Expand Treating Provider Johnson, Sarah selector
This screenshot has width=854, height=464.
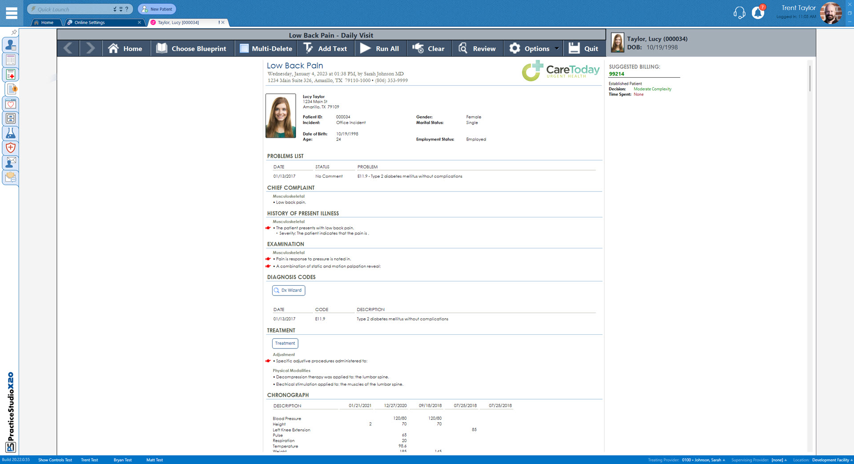(703, 460)
